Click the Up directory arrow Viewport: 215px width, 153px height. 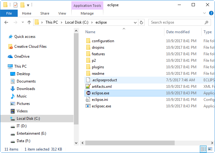(x=29, y=22)
